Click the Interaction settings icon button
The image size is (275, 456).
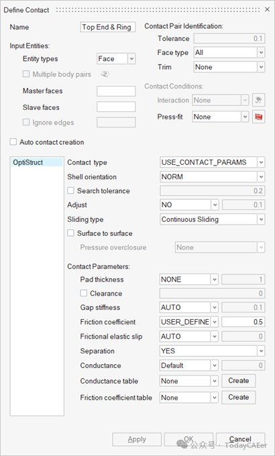[258, 101]
